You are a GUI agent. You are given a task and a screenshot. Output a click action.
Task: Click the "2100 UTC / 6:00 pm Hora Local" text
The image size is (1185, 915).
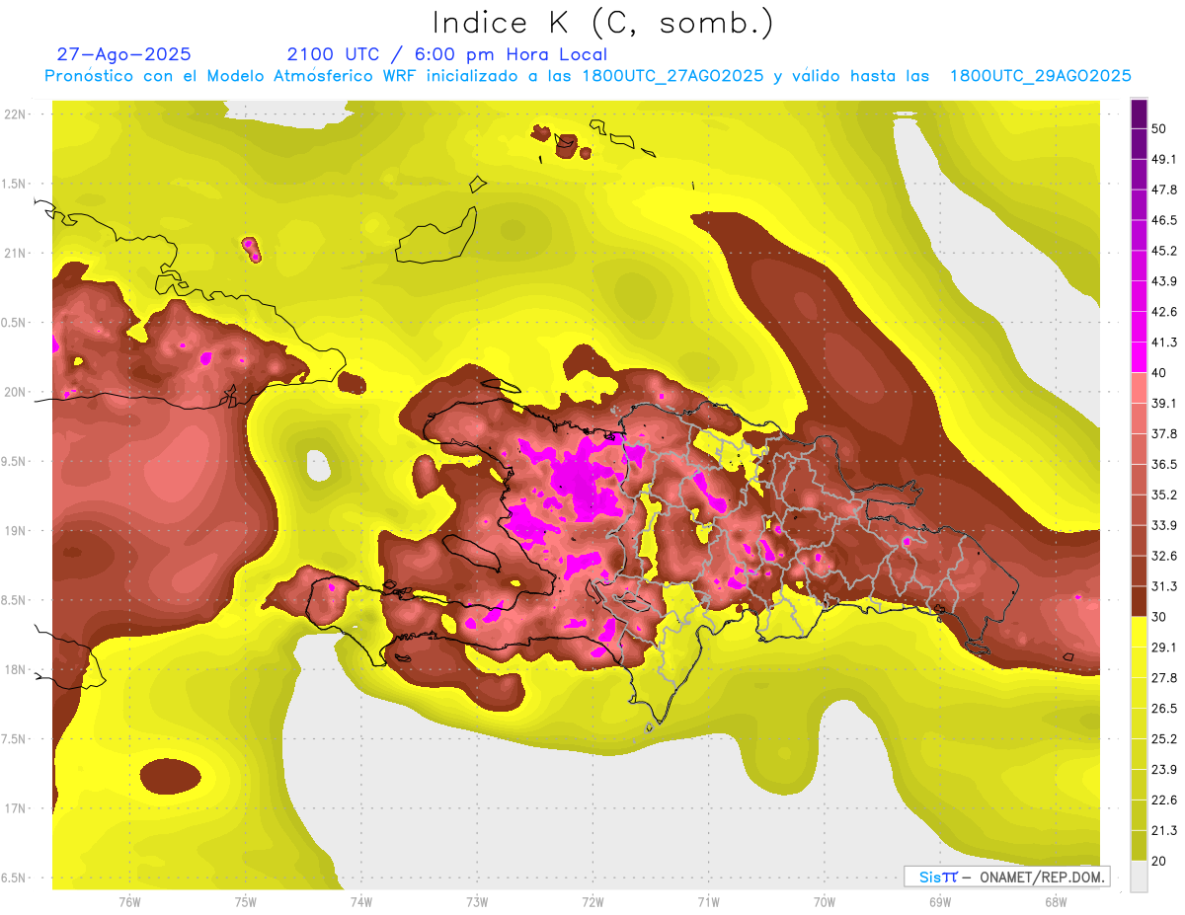[x=446, y=54]
